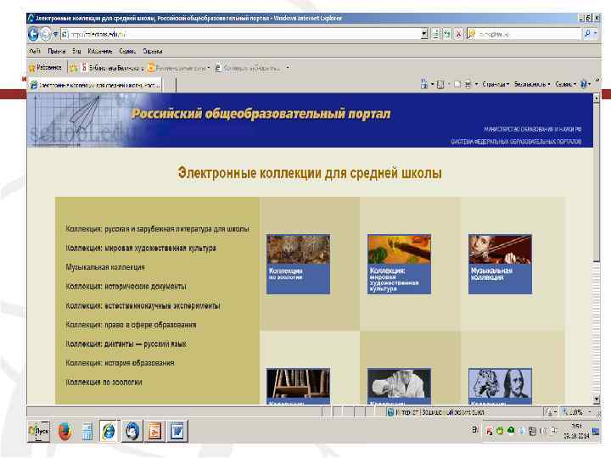The image size is (611, 458).
Task: Click the Российский общеобразовательный портал header
Action: pyautogui.click(x=261, y=114)
